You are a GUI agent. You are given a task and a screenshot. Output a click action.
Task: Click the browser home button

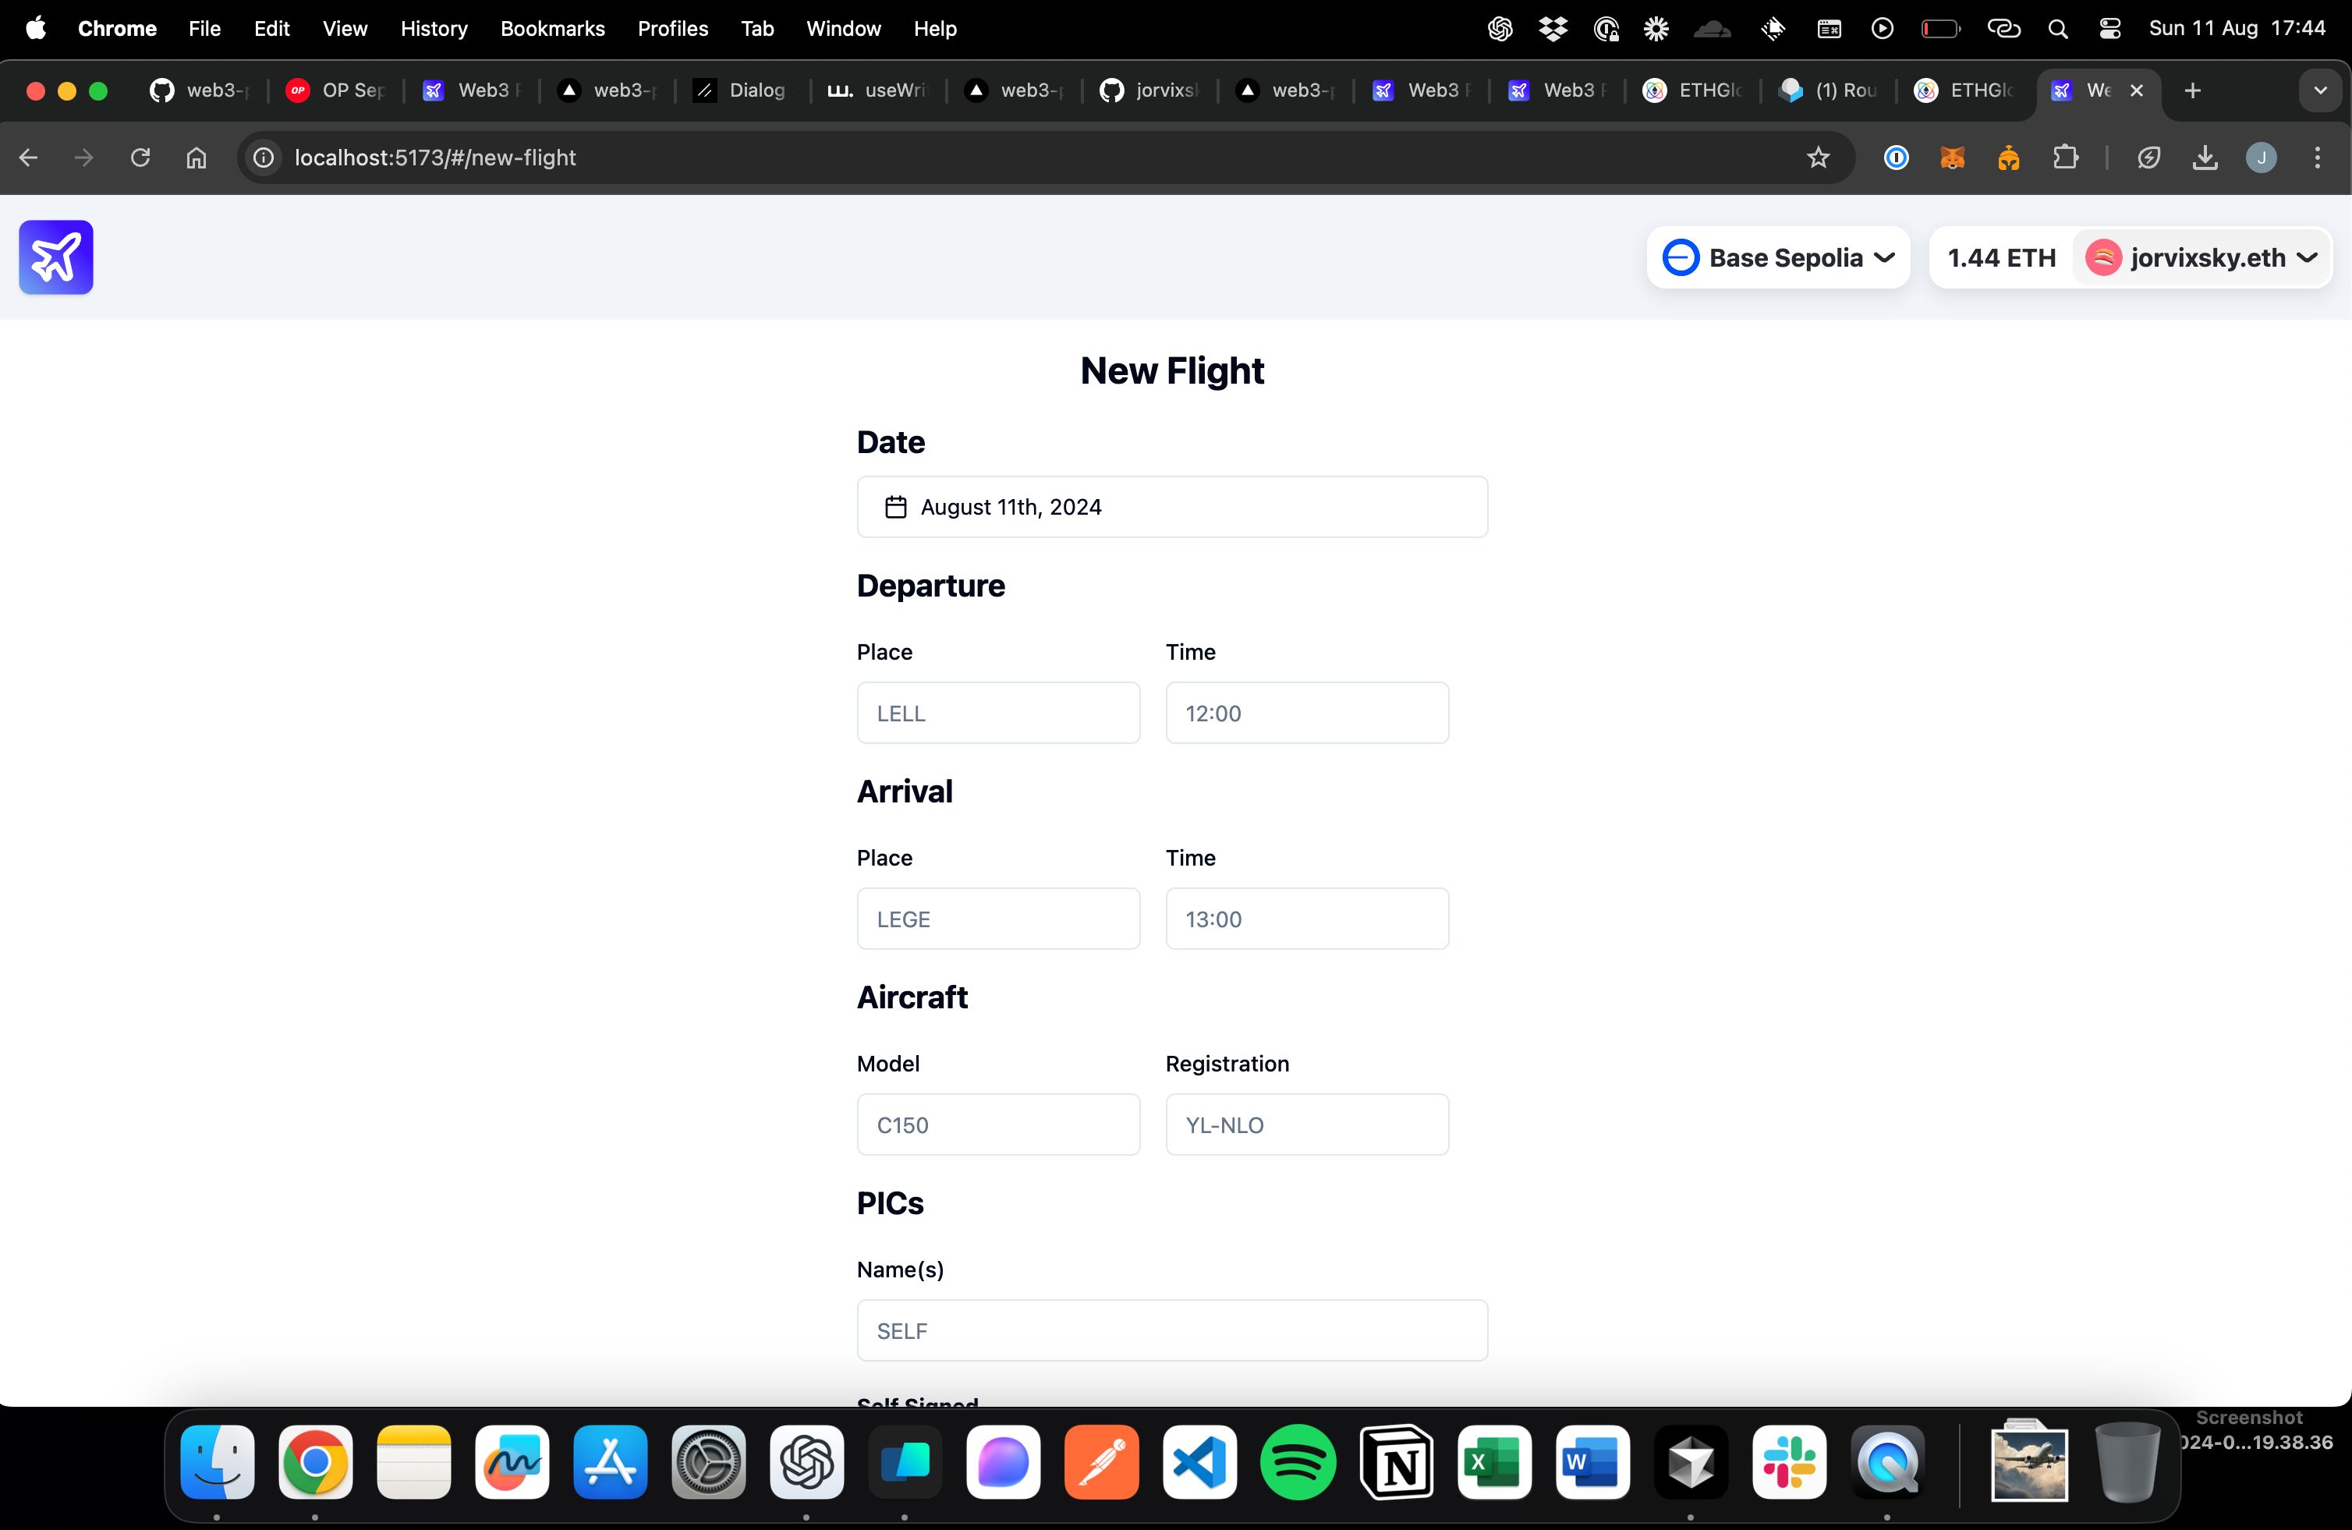pyautogui.click(x=197, y=158)
